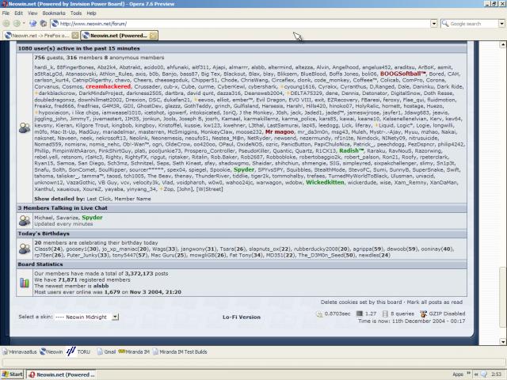
Task: Open the Help menu
Action: 91,13
